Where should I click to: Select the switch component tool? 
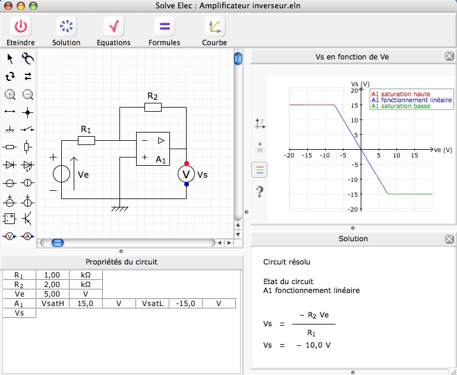tap(28, 129)
